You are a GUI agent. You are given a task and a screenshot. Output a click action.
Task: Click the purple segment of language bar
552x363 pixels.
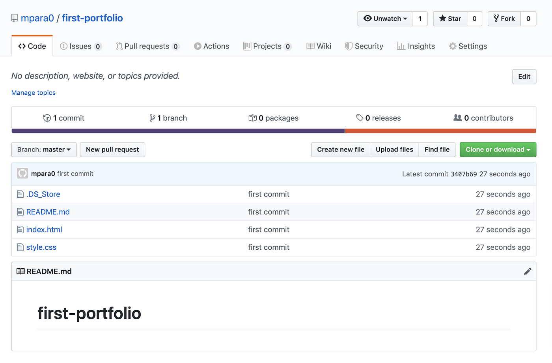178,131
